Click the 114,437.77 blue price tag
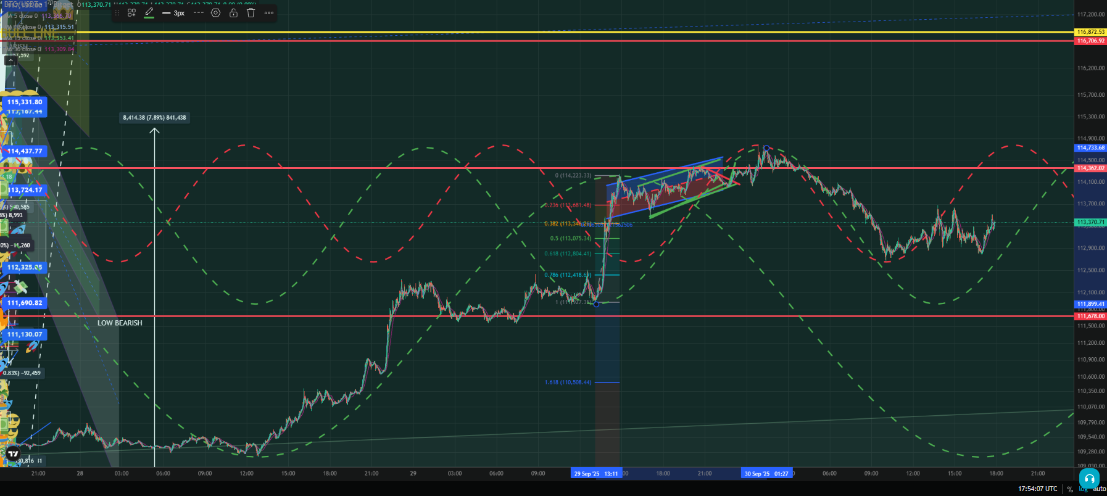Image resolution: width=1107 pixels, height=496 pixels. click(25, 151)
